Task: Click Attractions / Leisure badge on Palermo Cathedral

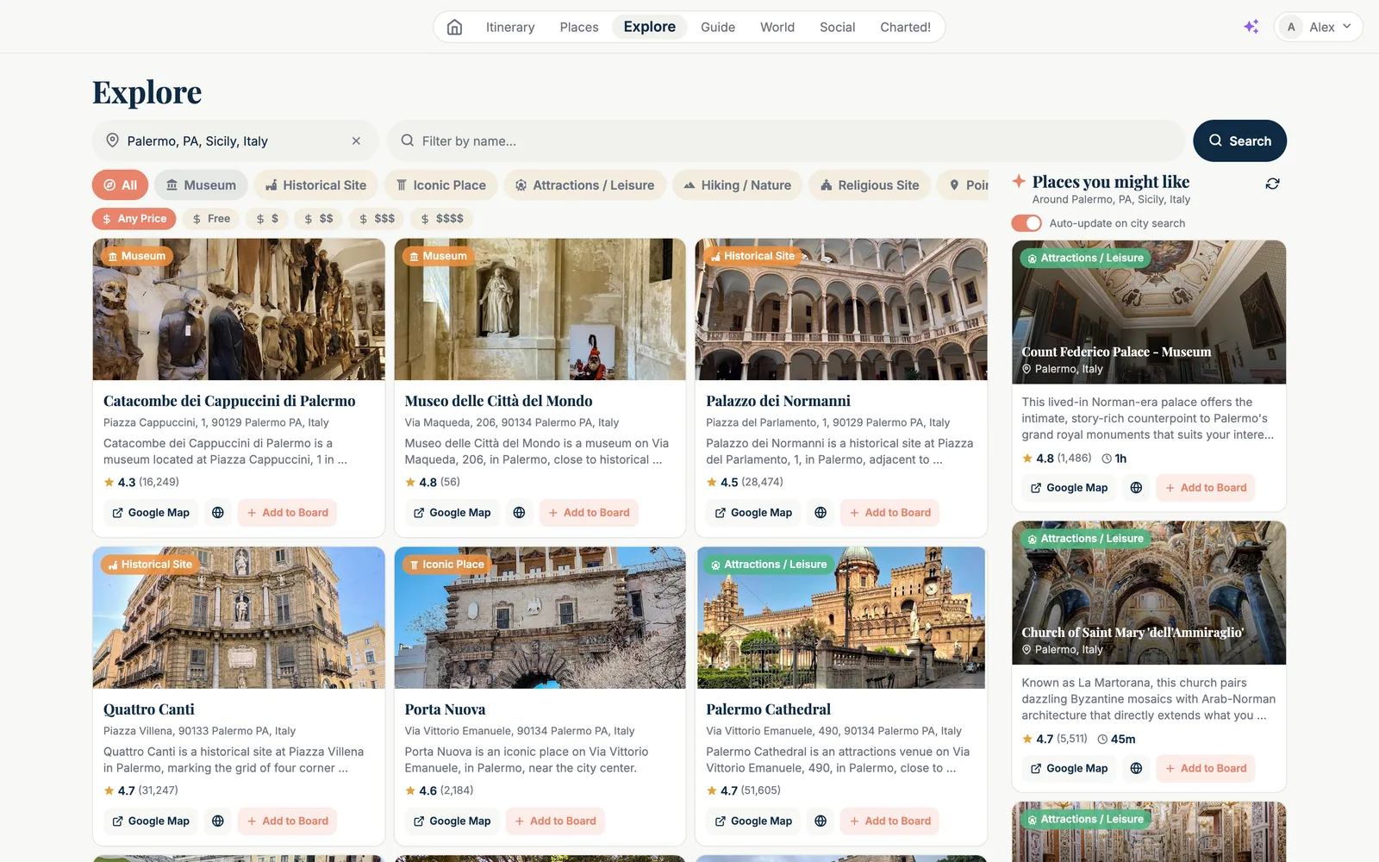Action: pyautogui.click(x=769, y=565)
